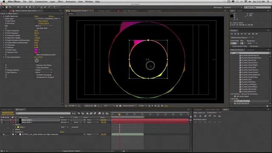Jump to first frame in Preview panel
Image resolution: width=272 pixels, height=153 pixels.
point(232,34)
